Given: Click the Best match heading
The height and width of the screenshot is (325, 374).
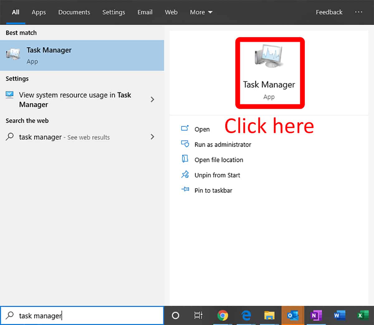Looking at the screenshot, I should tap(21, 33).
